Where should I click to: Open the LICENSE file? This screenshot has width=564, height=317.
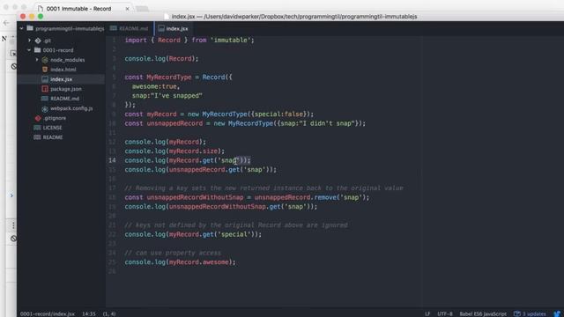click(52, 128)
